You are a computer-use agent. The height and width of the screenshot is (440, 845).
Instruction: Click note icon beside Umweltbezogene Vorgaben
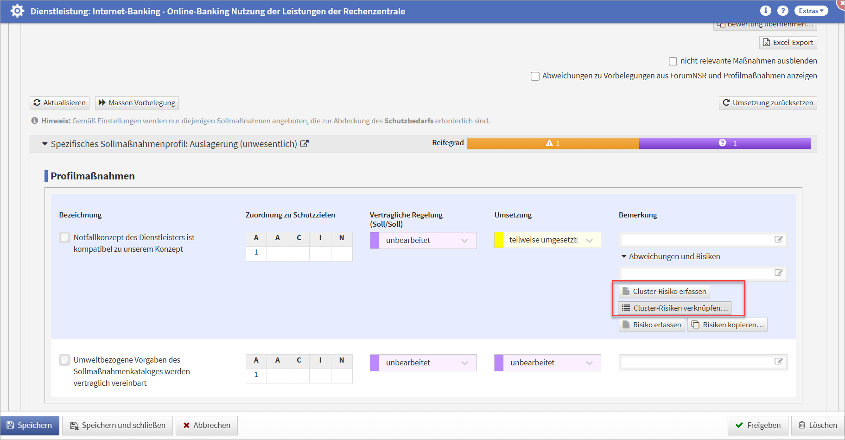click(x=64, y=360)
